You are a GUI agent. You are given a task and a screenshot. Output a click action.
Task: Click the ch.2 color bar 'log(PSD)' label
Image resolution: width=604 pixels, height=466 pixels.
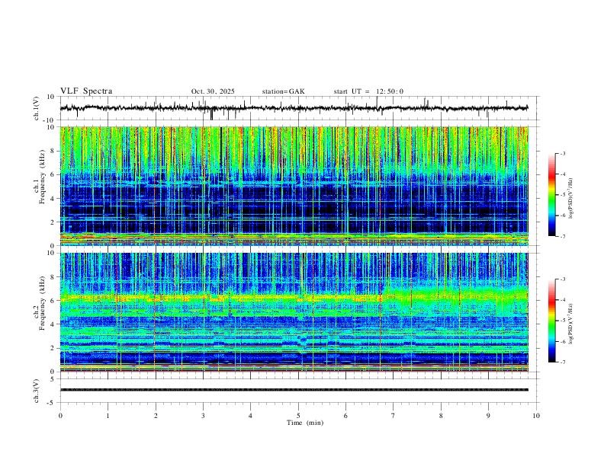coord(570,324)
